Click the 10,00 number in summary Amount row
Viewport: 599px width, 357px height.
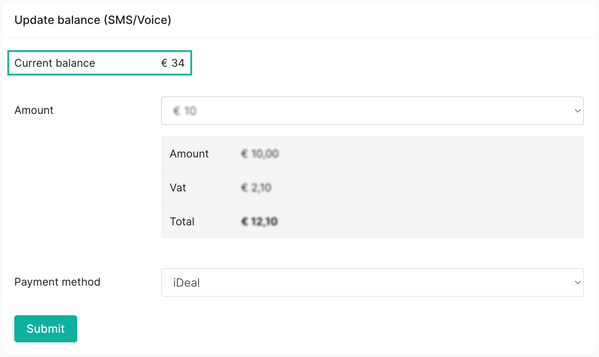click(x=265, y=154)
